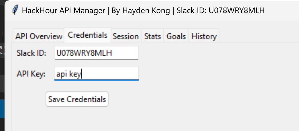299x131 pixels.
Task: Click the blue strip behind the window's left edge
Action: click(2, 108)
